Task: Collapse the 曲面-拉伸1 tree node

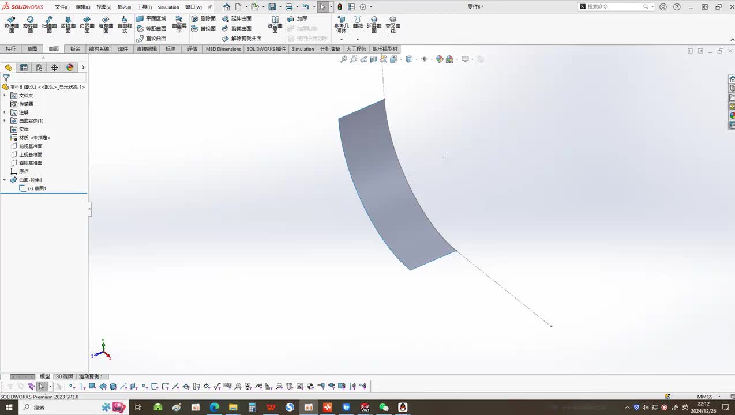Action: (5, 180)
